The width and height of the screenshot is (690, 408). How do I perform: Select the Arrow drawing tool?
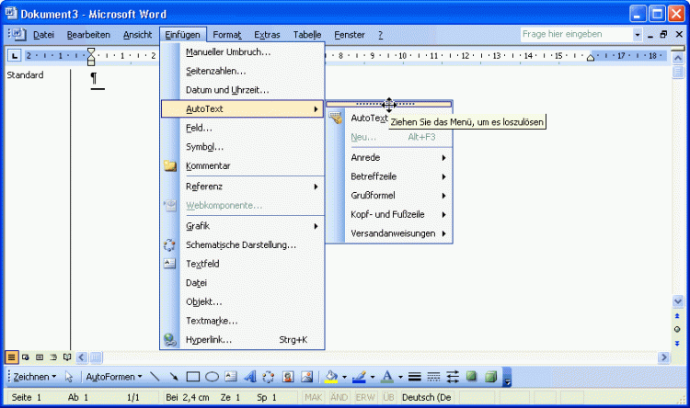pyautogui.click(x=173, y=377)
